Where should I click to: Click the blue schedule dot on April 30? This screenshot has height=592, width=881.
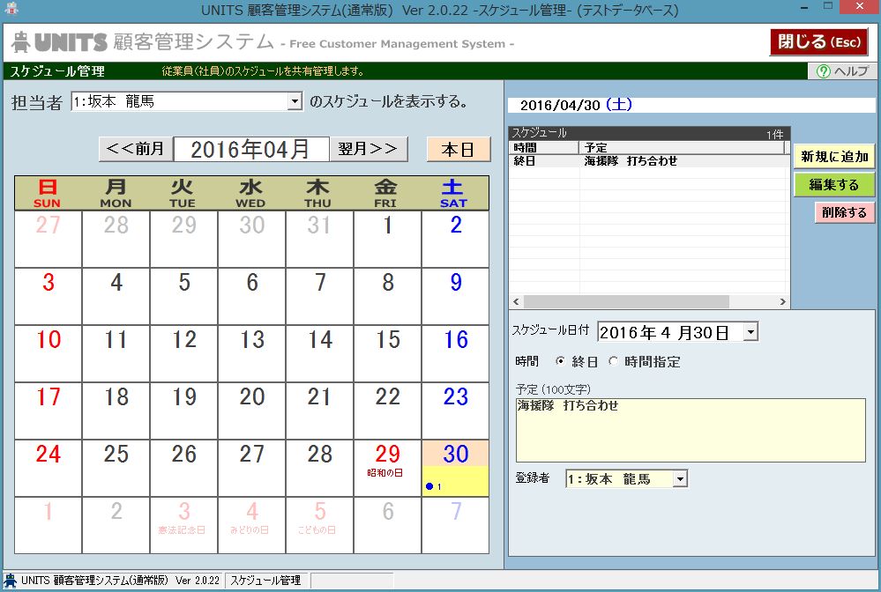[x=429, y=486]
